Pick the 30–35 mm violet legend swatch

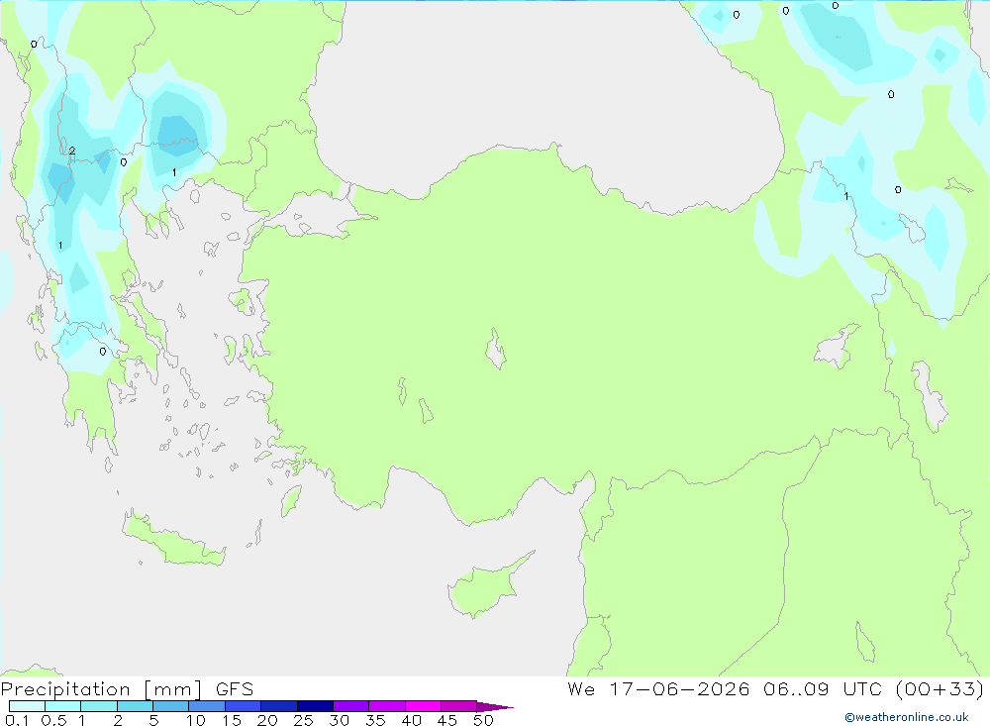[x=351, y=706]
